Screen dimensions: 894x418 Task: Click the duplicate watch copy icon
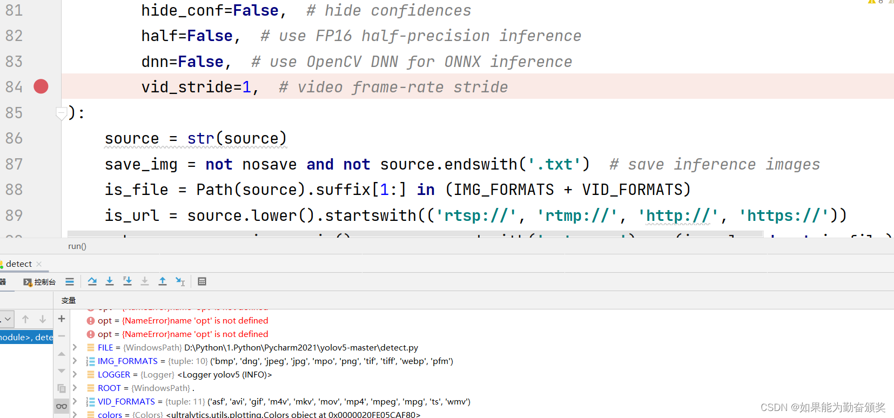coord(62,388)
